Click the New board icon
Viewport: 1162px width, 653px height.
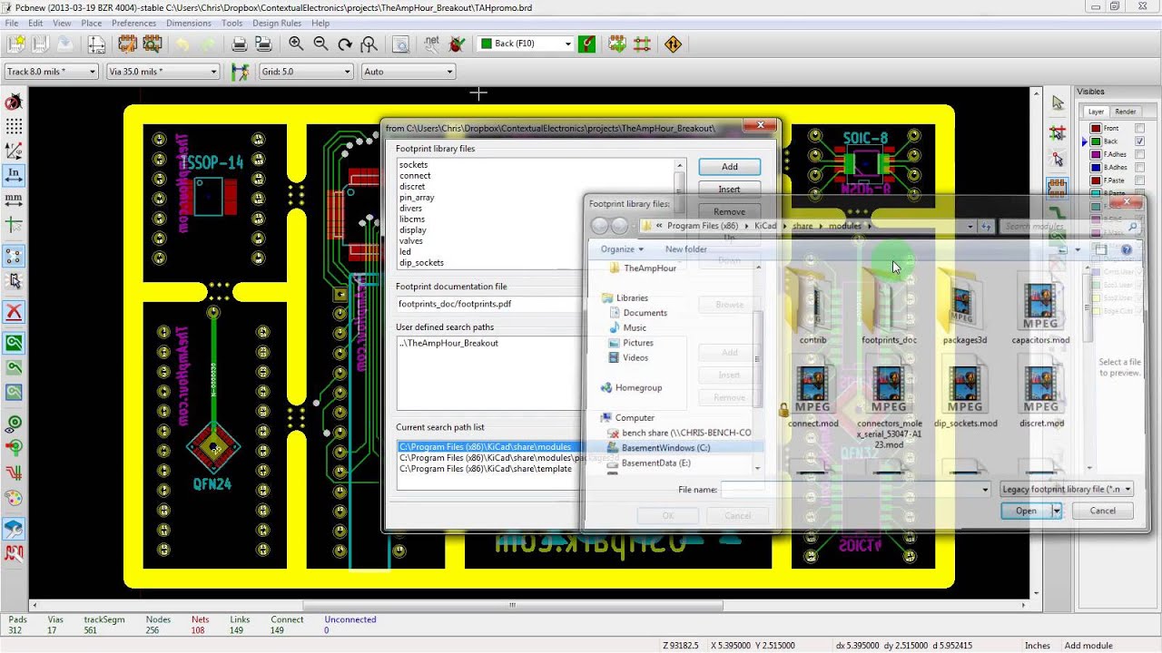(15, 44)
